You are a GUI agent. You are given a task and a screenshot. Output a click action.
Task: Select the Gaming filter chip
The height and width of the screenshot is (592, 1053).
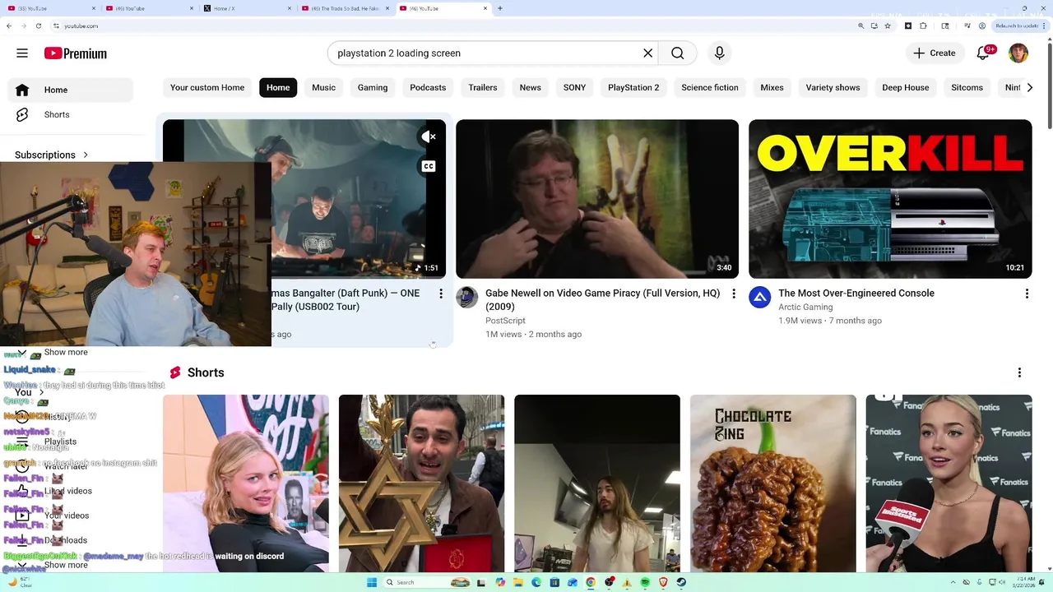coord(373,87)
